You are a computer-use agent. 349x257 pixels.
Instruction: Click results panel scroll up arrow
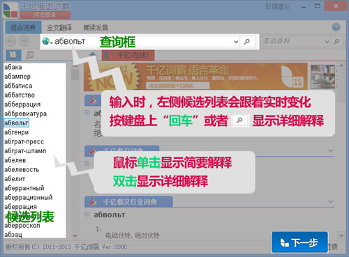(x=341, y=66)
